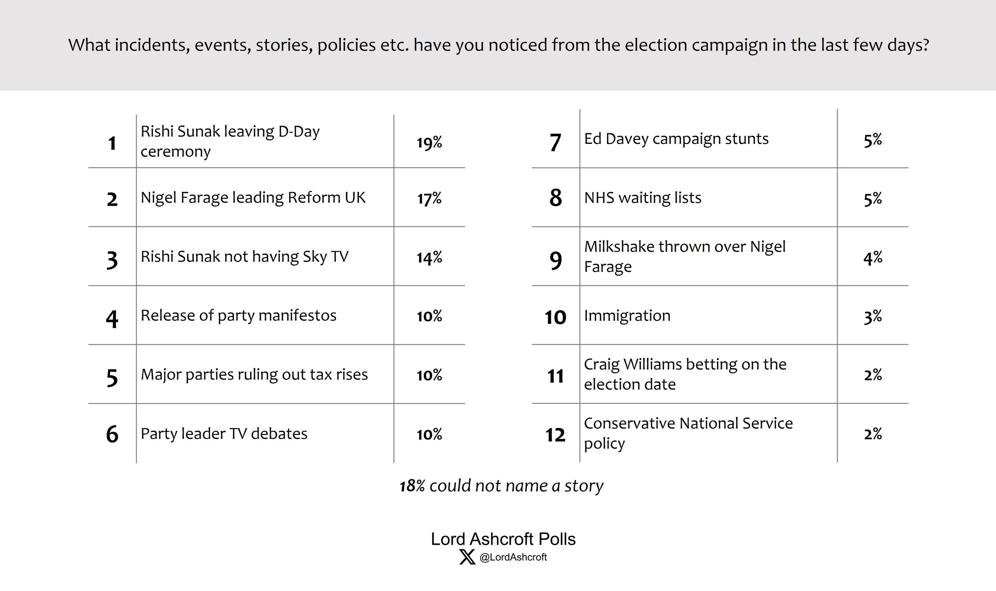The image size is (996, 591).
Task: Click the "Rishi Sunak leaving D-Day ceremony" row
Action: (230, 142)
